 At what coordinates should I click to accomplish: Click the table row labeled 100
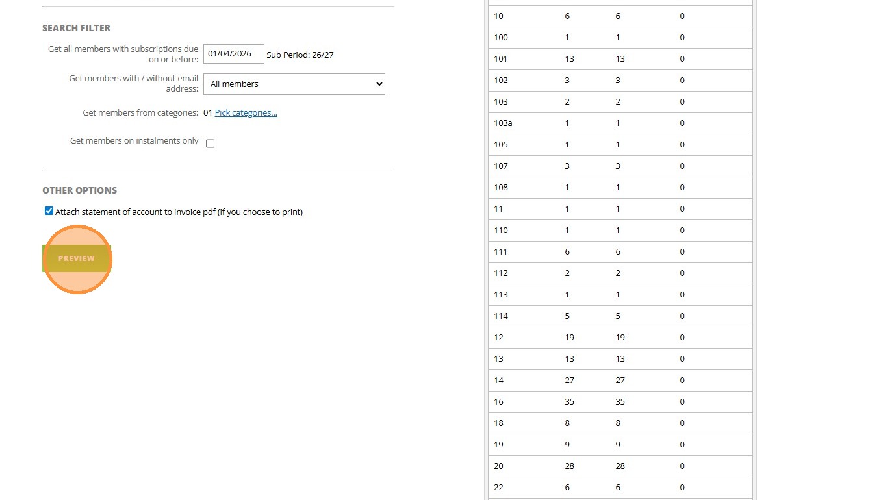[501, 38]
